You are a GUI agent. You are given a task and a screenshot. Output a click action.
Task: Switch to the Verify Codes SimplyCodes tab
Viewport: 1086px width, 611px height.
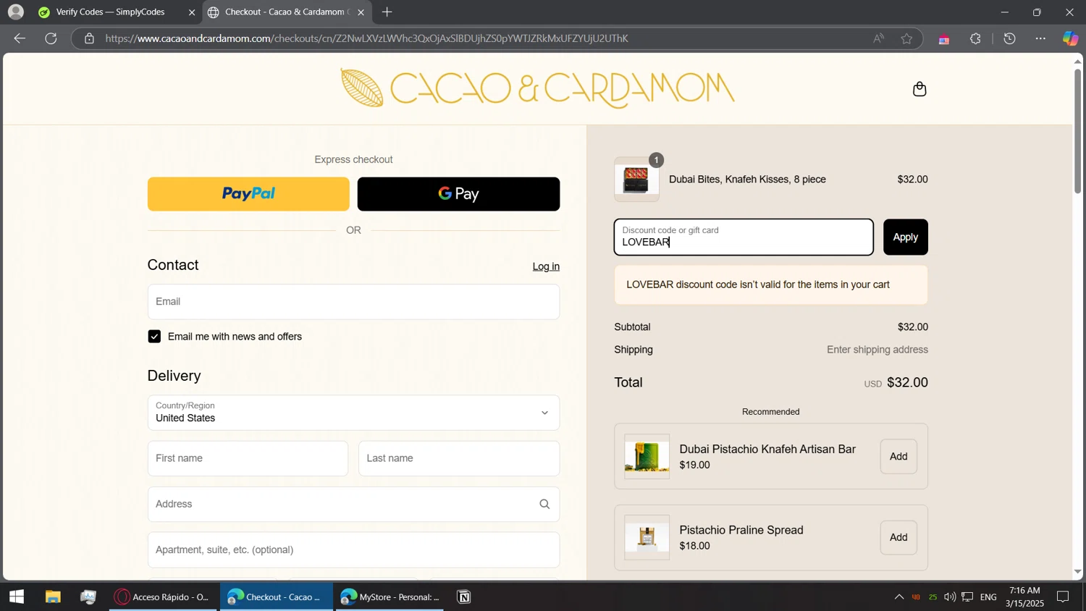pos(111,12)
